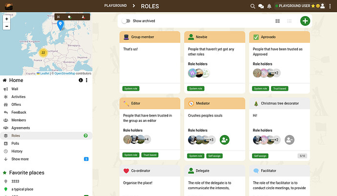The image size is (337, 196).
Task: Open the Aprovado role card title
Action: (x=268, y=37)
